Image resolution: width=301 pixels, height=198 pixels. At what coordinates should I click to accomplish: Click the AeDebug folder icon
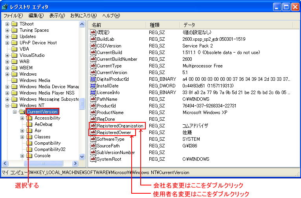click(29, 124)
